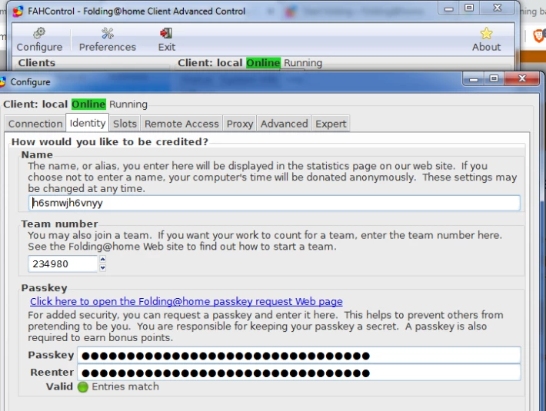The width and height of the screenshot is (546, 411).
Task: Open Preferences in the FAHControl toolbar
Action: pyautogui.click(x=107, y=40)
